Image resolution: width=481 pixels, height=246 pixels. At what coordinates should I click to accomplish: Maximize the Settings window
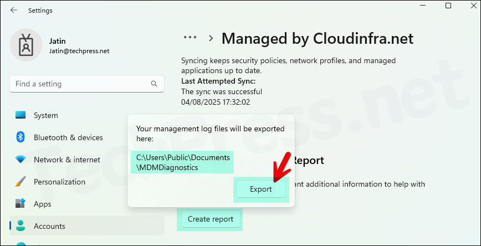coord(448,6)
